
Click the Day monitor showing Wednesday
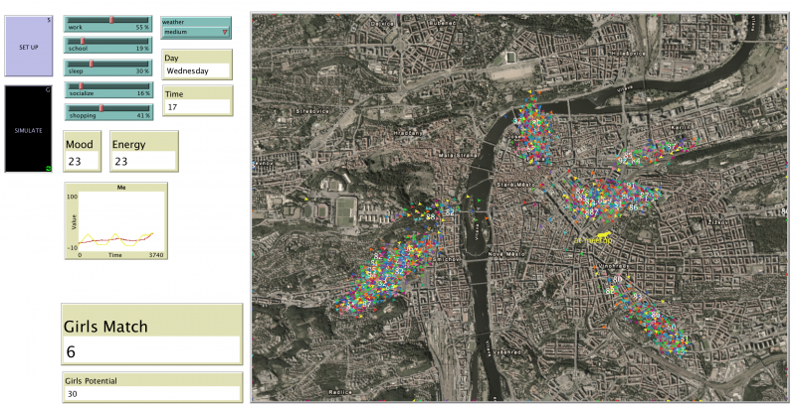tap(196, 71)
